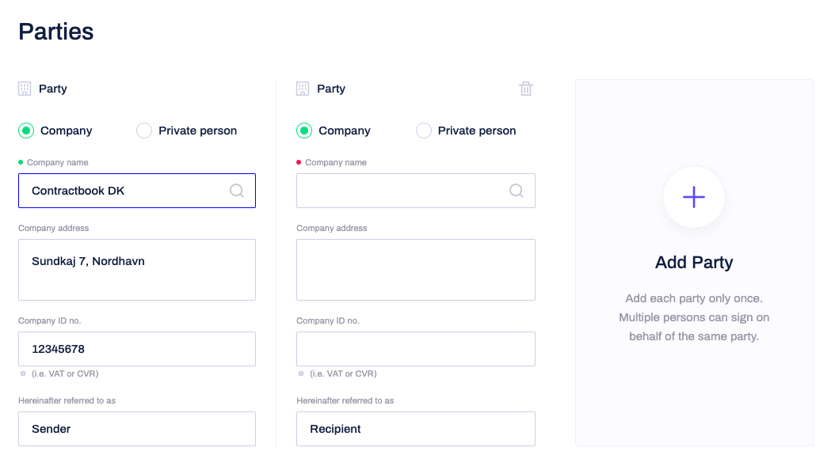Select Company radio for the second party
The image size is (835, 470).
click(304, 131)
